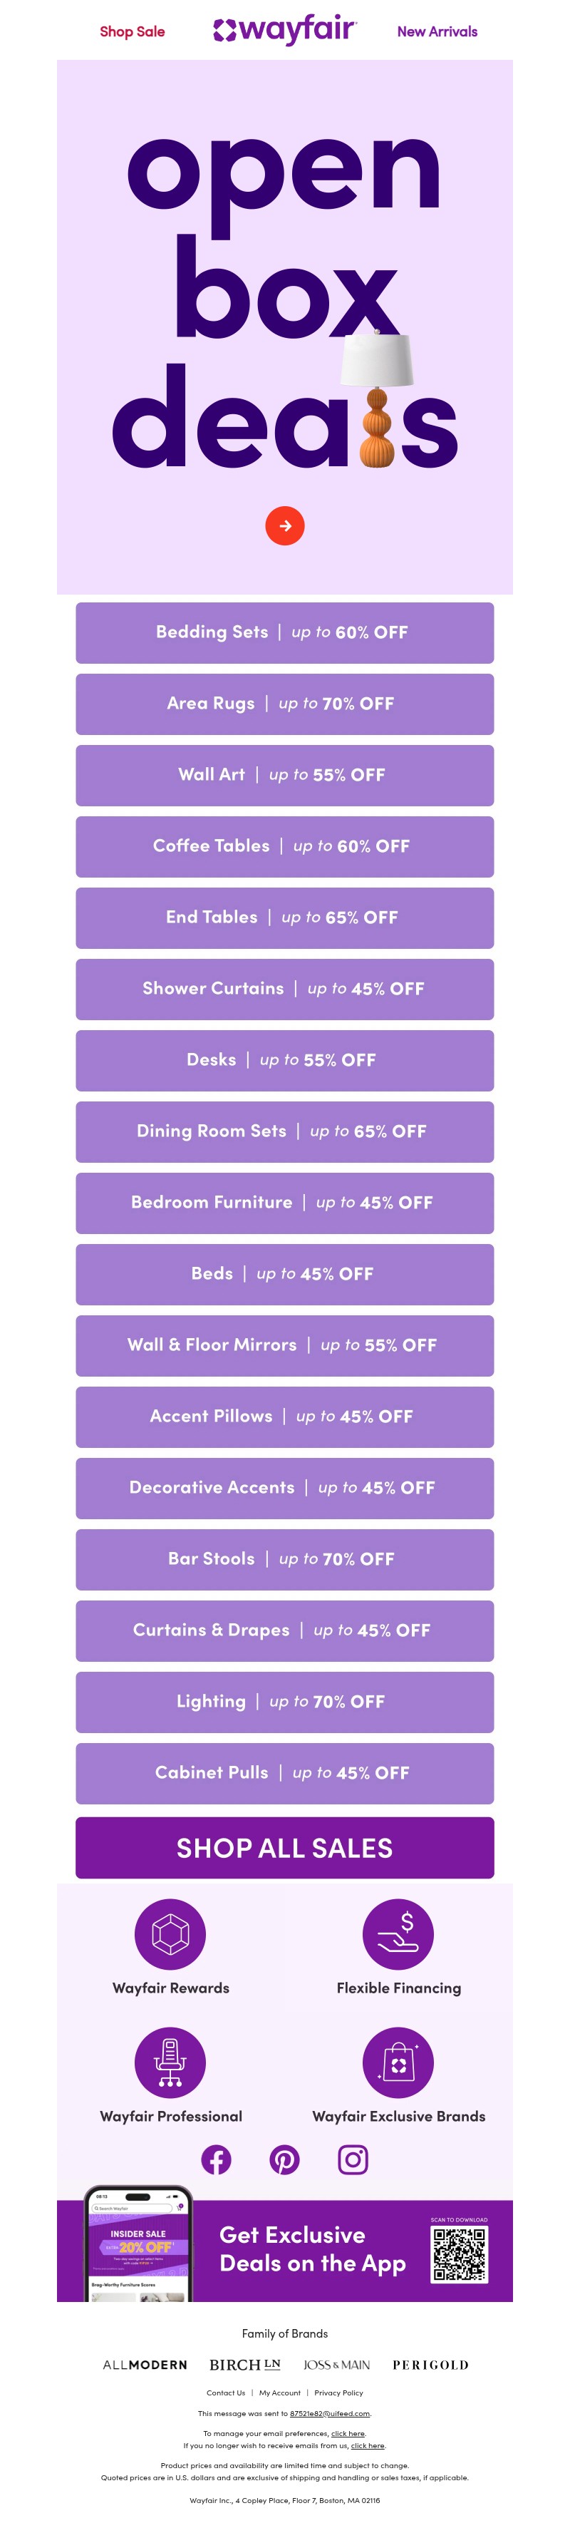This screenshot has height=2523, width=570.
Task: Click the Wayfair Exclusive Brands bag icon
Action: pos(398,2062)
